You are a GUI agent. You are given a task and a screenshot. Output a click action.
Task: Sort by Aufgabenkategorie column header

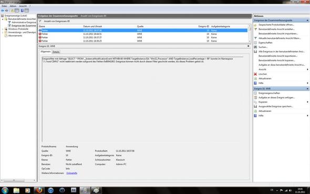click(x=221, y=26)
